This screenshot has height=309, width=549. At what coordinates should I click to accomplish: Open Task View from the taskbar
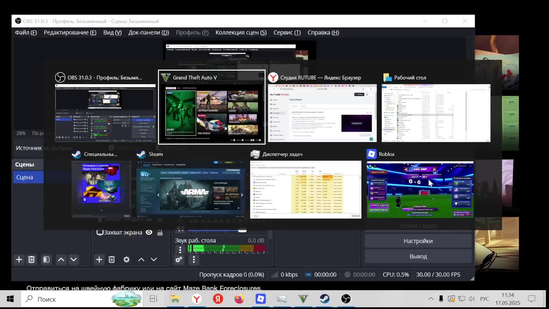(154, 299)
